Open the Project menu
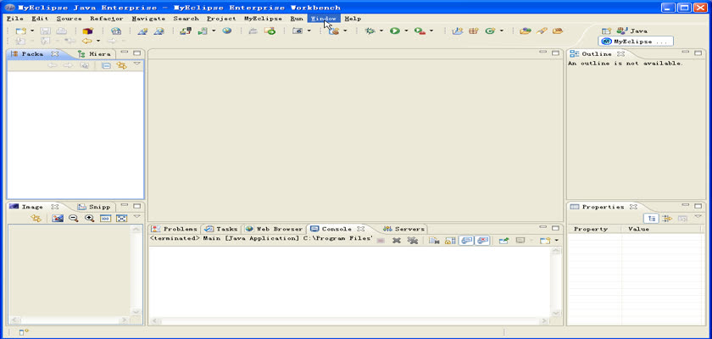Screen dimensions: 712x339 pyautogui.click(x=221, y=19)
